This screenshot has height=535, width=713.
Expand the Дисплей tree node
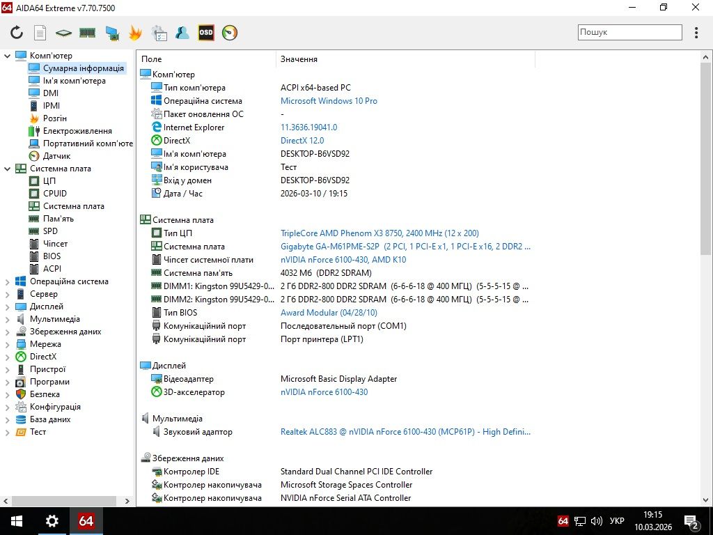(x=7, y=307)
